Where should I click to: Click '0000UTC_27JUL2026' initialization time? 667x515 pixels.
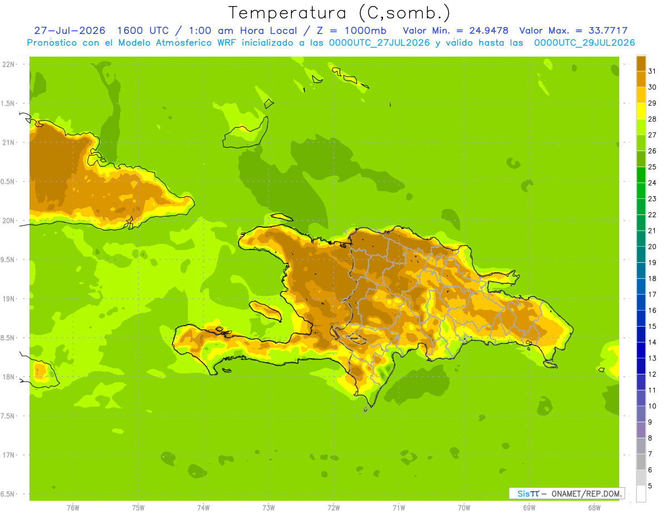pos(379,43)
